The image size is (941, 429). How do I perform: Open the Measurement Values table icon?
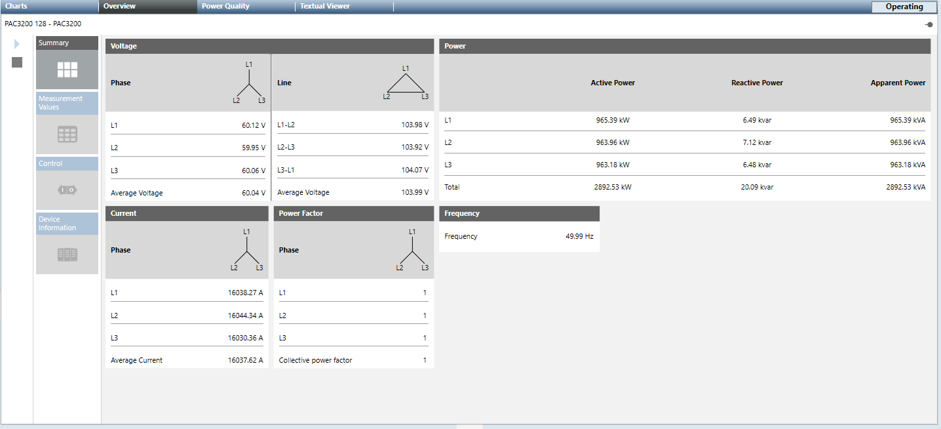tap(67, 134)
